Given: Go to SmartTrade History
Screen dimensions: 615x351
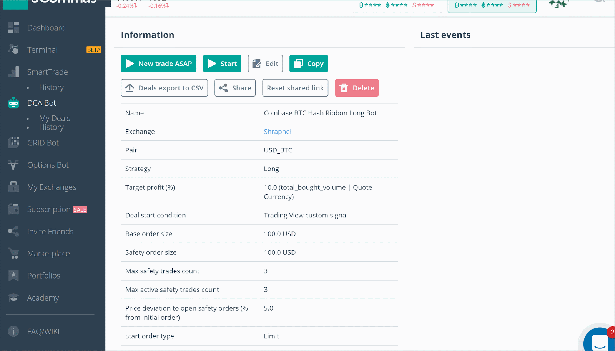Looking at the screenshot, I should (51, 87).
